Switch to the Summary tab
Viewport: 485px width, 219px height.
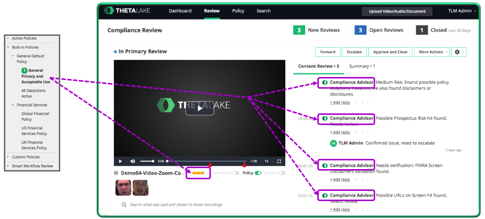tap(362, 66)
